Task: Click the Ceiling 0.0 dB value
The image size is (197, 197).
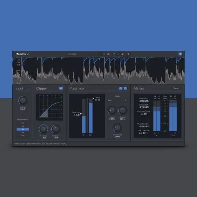Action: (x=98, y=100)
